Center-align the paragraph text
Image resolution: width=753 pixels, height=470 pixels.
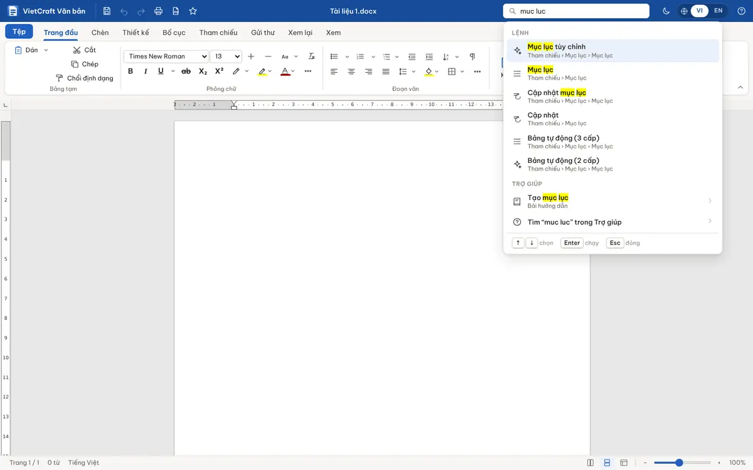351,71
